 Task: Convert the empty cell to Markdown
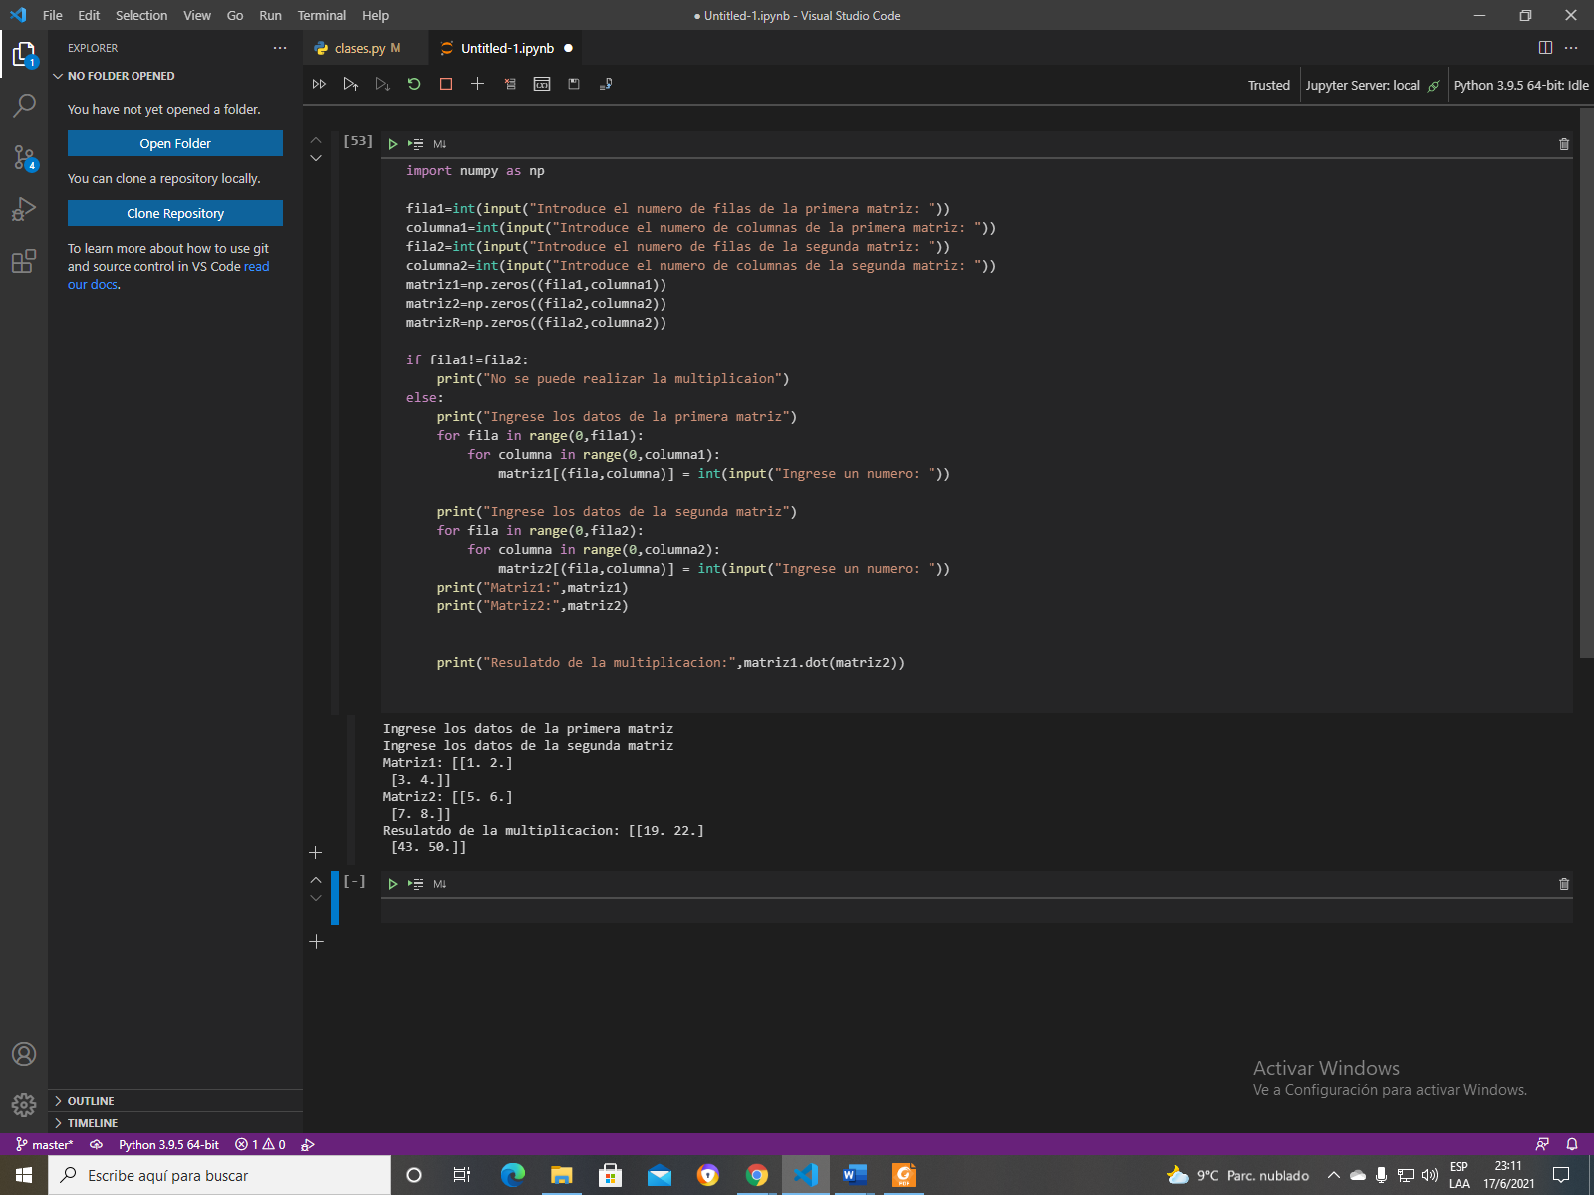click(441, 884)
